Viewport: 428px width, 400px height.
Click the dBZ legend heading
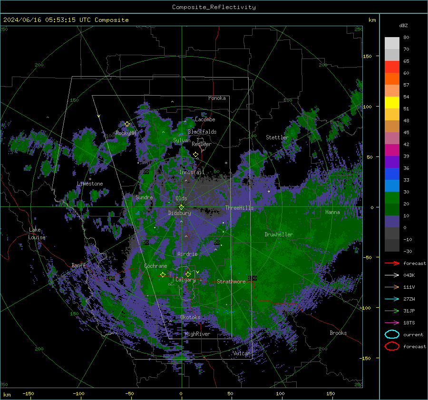point(403,25)
